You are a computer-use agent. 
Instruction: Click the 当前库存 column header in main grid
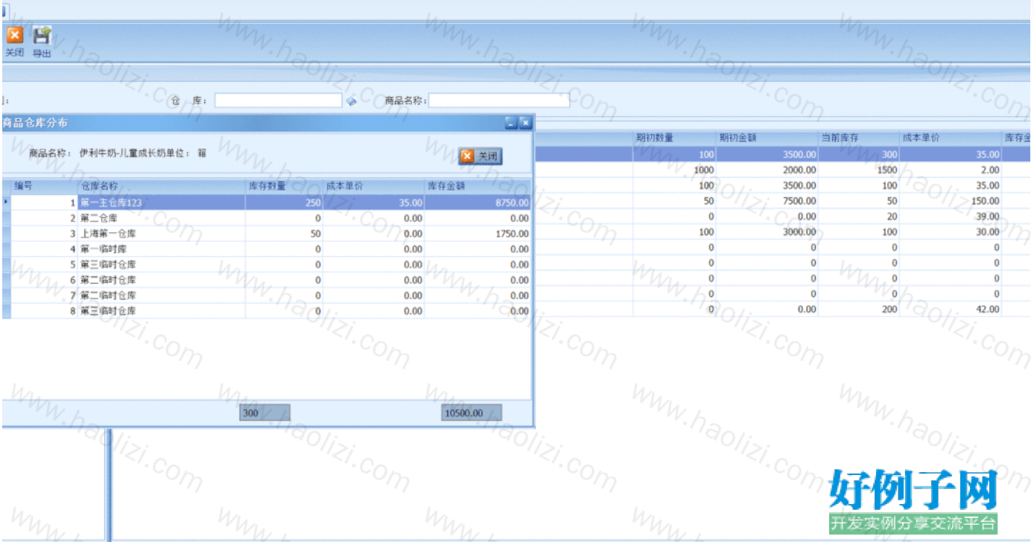click(859, 138)
